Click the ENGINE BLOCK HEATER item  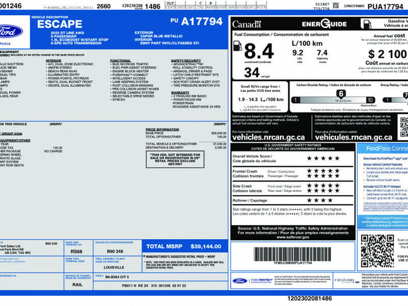[130, 71]
